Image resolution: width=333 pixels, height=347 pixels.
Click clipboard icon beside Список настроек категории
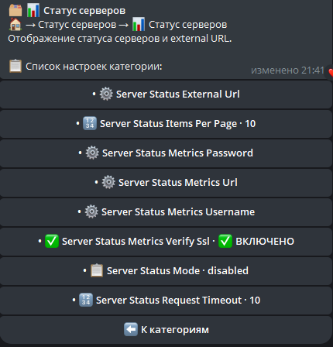[15, 66]
